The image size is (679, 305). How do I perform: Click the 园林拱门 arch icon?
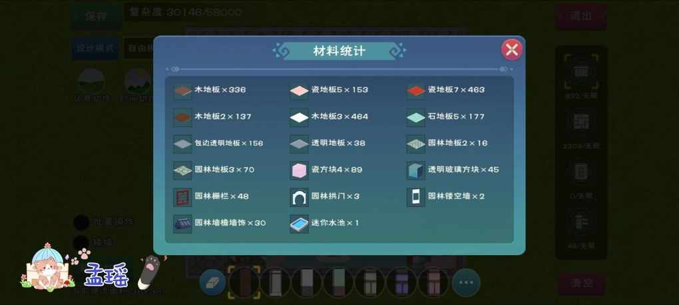tap(300, 197)
